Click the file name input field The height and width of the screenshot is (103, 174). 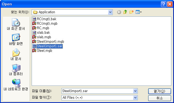[x=97, y=91]
